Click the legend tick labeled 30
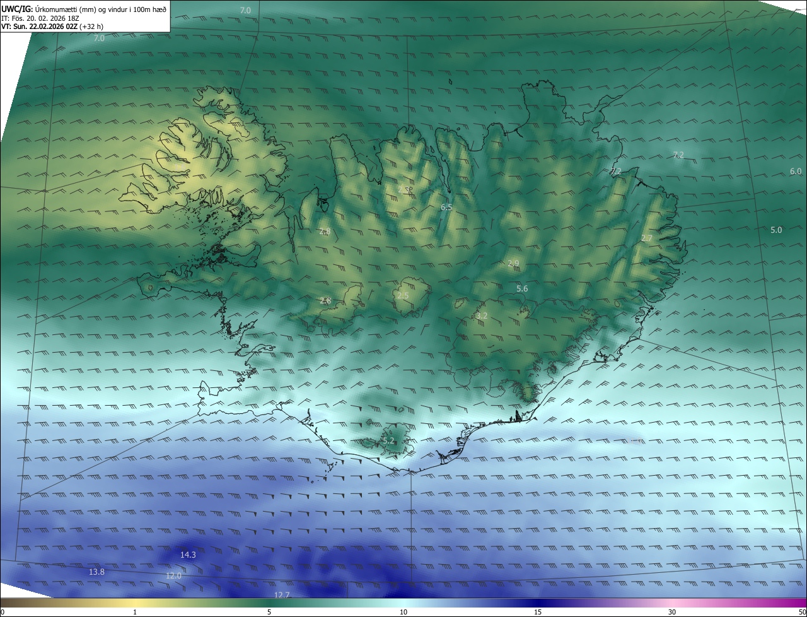This screenshot has height=617, width=807. coord(672,612)
